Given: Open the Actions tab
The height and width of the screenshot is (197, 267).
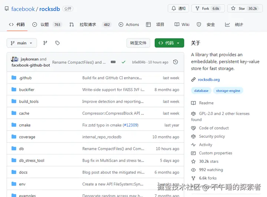Looking at the screenshot, I should click(x=129, y=25).
